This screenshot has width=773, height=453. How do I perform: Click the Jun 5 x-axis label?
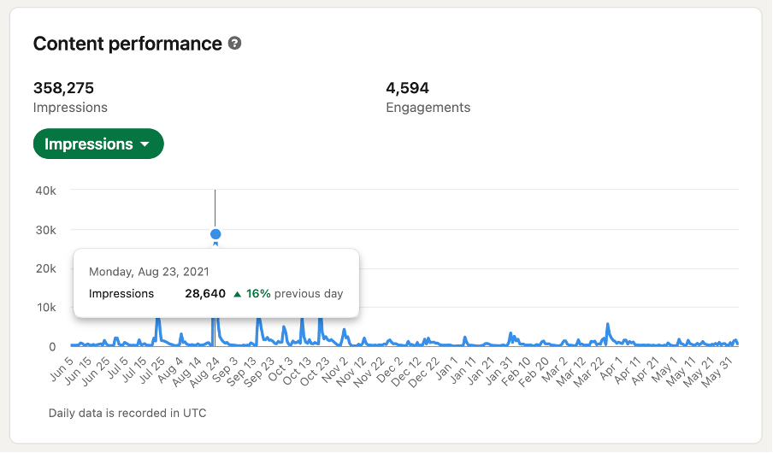62,369
